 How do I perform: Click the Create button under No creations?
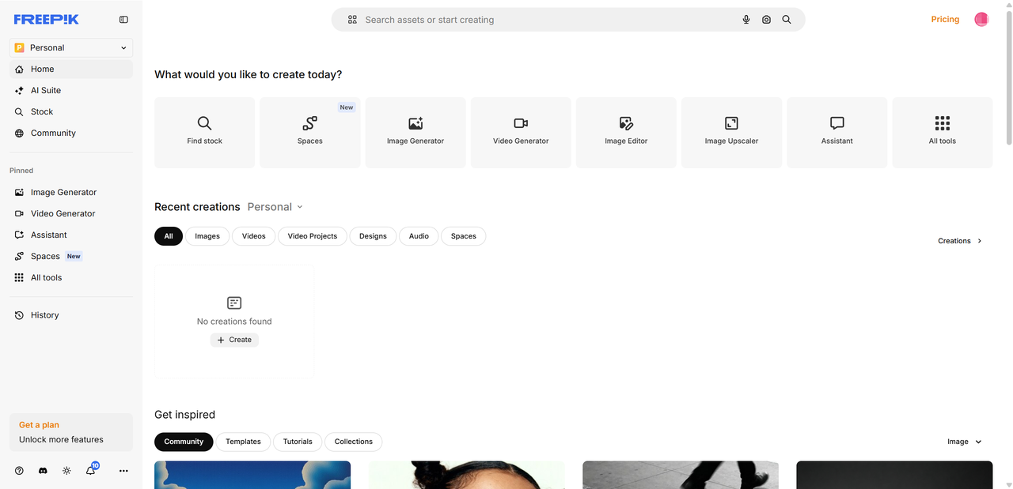(x=234, y=340)
